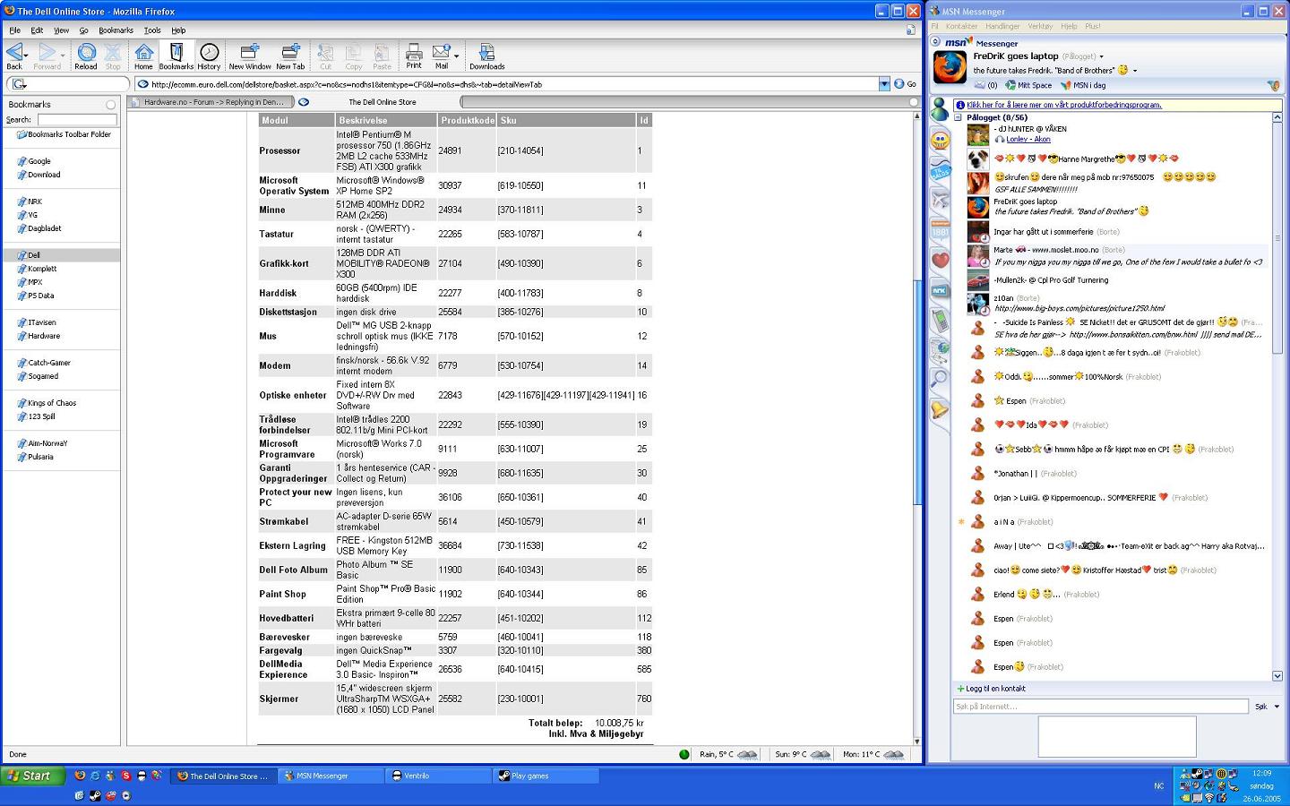Open the History sidebar
1290x806 pixels.
209,56
